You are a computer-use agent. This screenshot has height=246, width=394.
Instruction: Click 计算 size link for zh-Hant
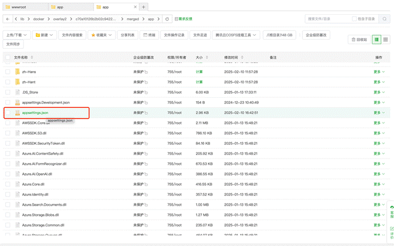point(199,82)
